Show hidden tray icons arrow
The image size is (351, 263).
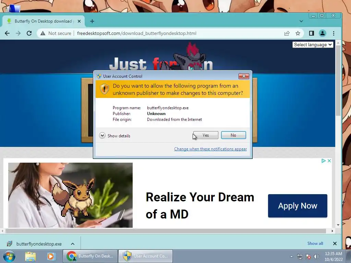(291, 257)
